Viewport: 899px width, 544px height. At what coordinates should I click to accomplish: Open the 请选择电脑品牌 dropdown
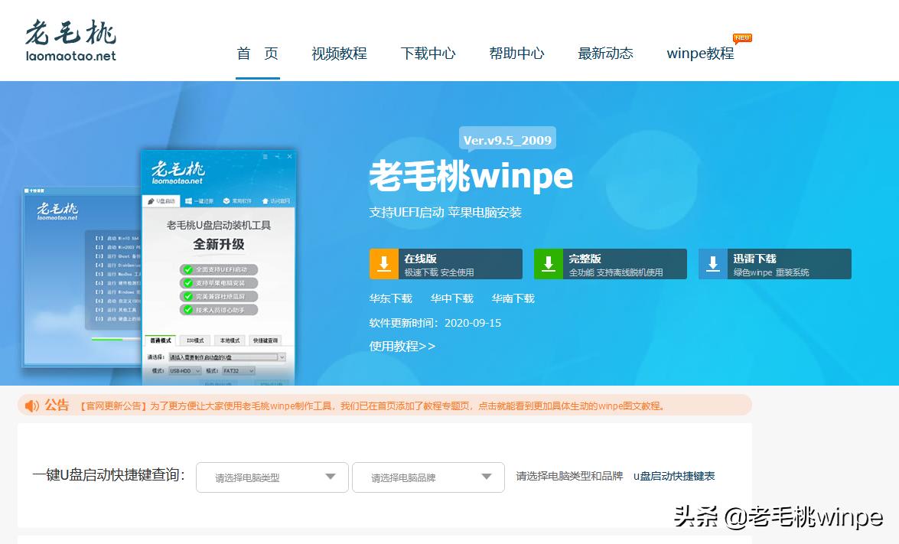click(x=427, y=477)
